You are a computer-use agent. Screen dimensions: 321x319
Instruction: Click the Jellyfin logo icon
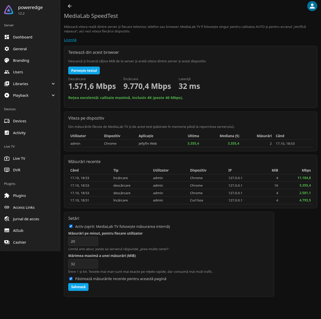[x=9, y=10]
